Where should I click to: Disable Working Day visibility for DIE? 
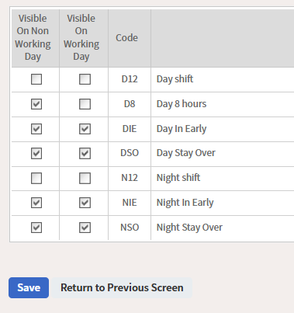point(85,129)
